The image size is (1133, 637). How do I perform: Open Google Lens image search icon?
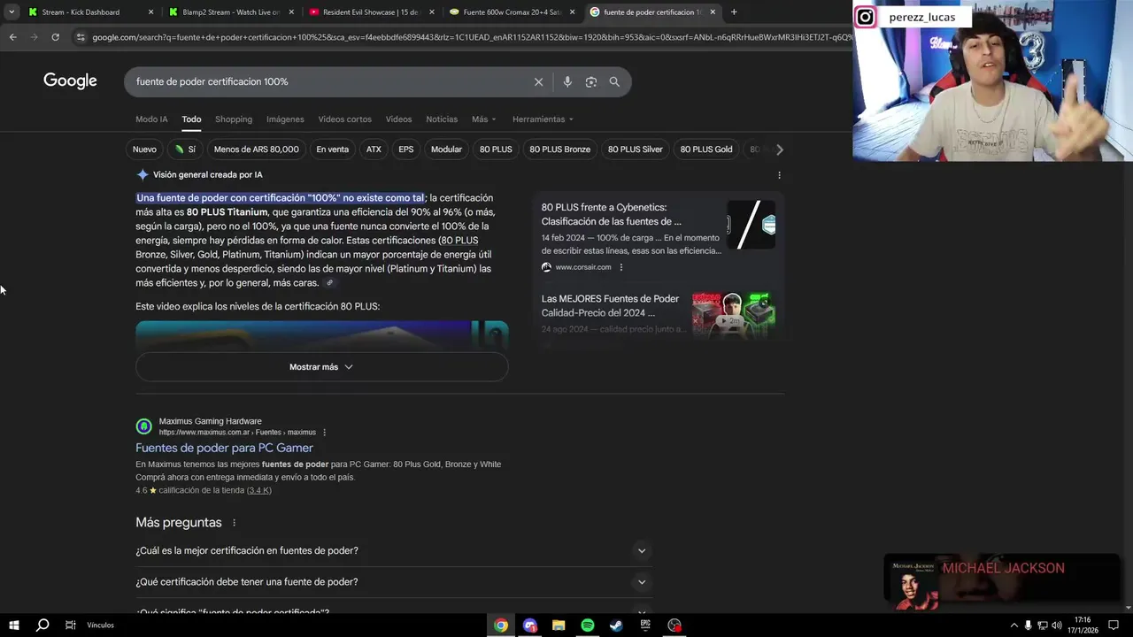click(x=590, y=81)
